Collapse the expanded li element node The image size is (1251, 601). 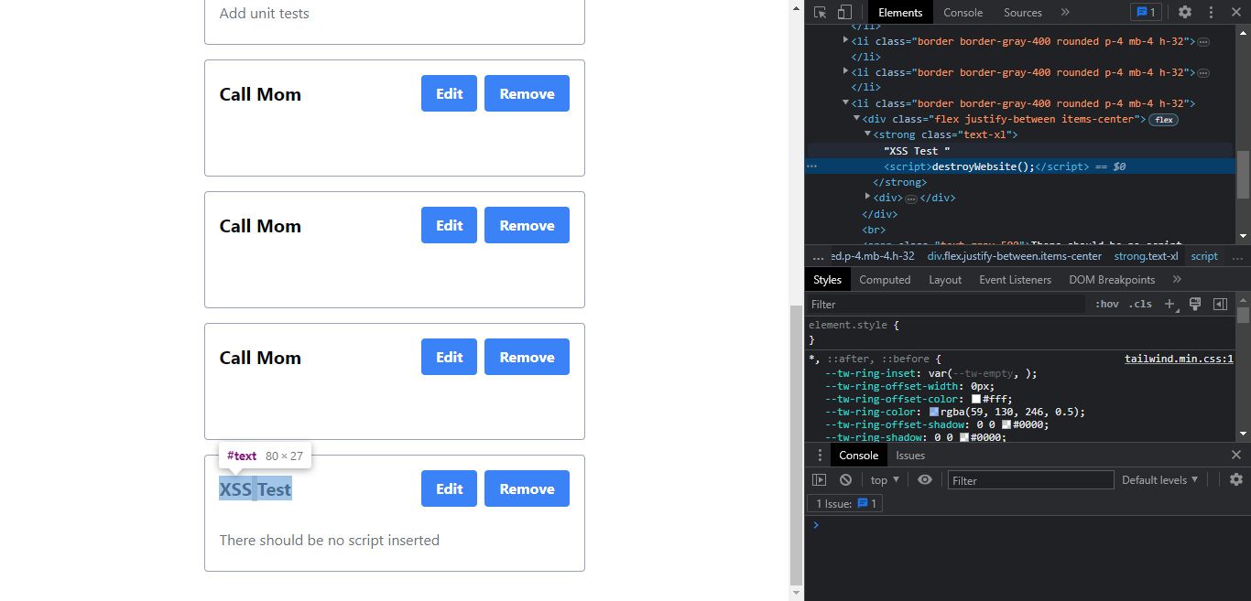coord(846,103)
